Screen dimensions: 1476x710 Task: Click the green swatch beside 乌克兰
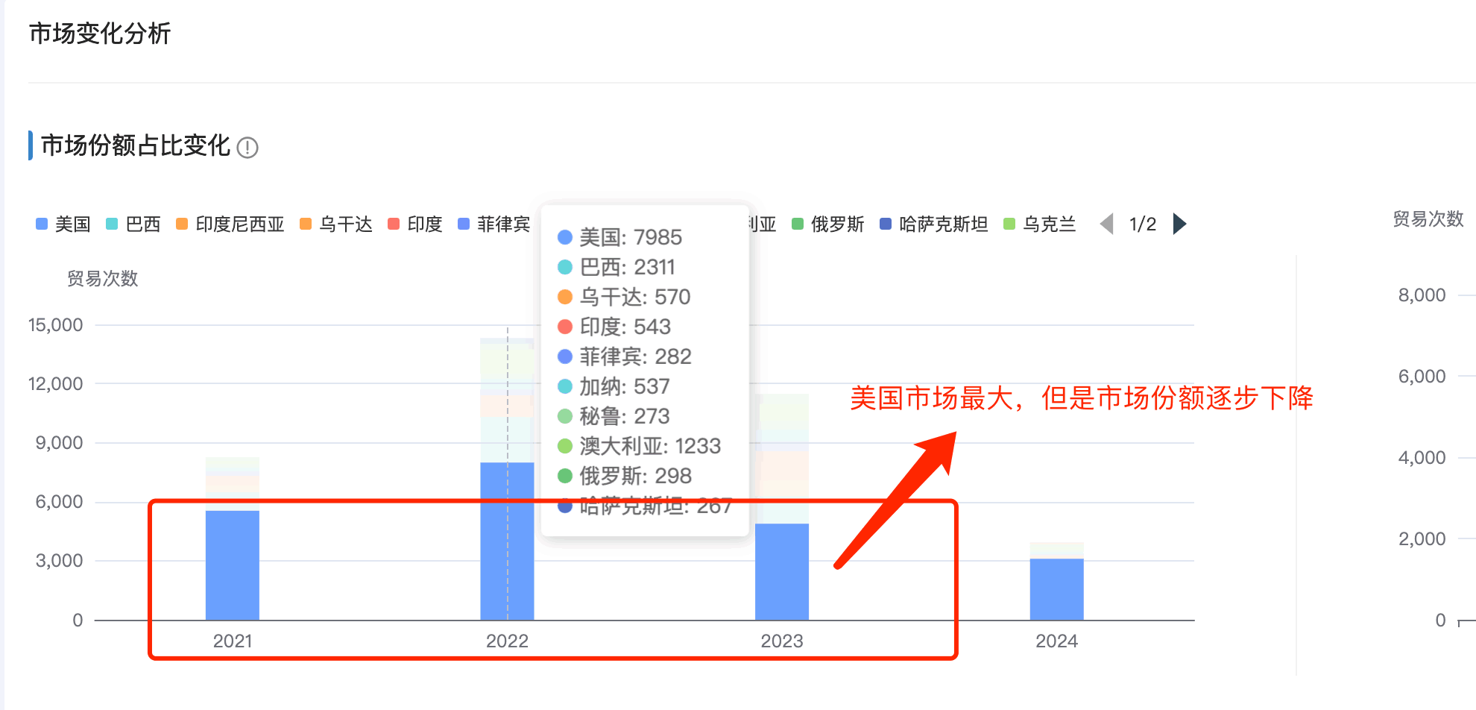coord(1010,224)
